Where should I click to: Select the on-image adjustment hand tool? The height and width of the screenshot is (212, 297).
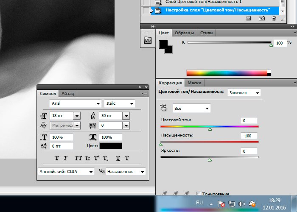[163, 108]
